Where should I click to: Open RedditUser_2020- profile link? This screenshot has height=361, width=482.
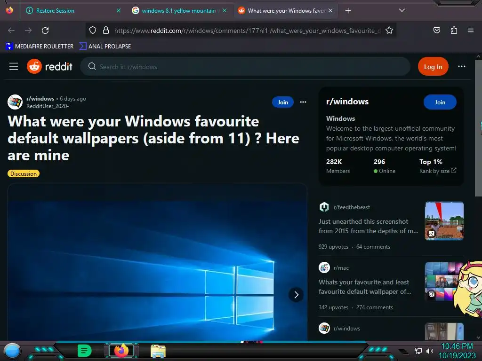[x=48, y=106]
